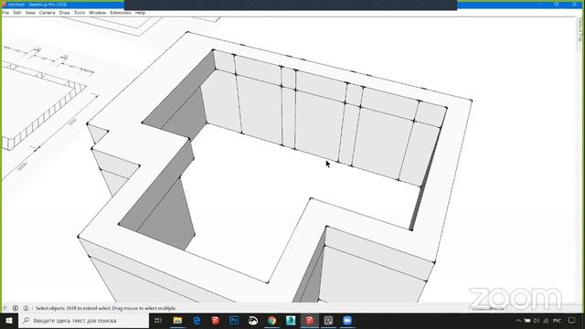Show hidden system tray icons
Image resolution: width=585 pixels, height=329 pixels.
[518, 321]
